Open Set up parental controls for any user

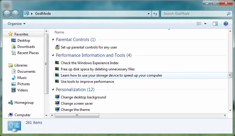click(89, 47)
